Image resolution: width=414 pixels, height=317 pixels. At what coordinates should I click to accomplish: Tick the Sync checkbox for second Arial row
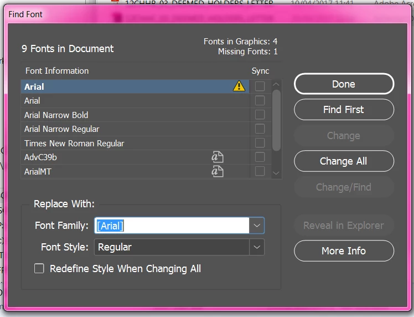coord(260,100)
